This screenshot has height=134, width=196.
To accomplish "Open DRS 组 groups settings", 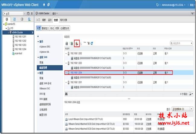I will (x=42, y=94).
